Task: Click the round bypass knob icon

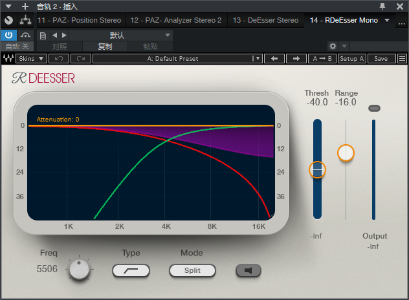Action: [x=8, y=20]
